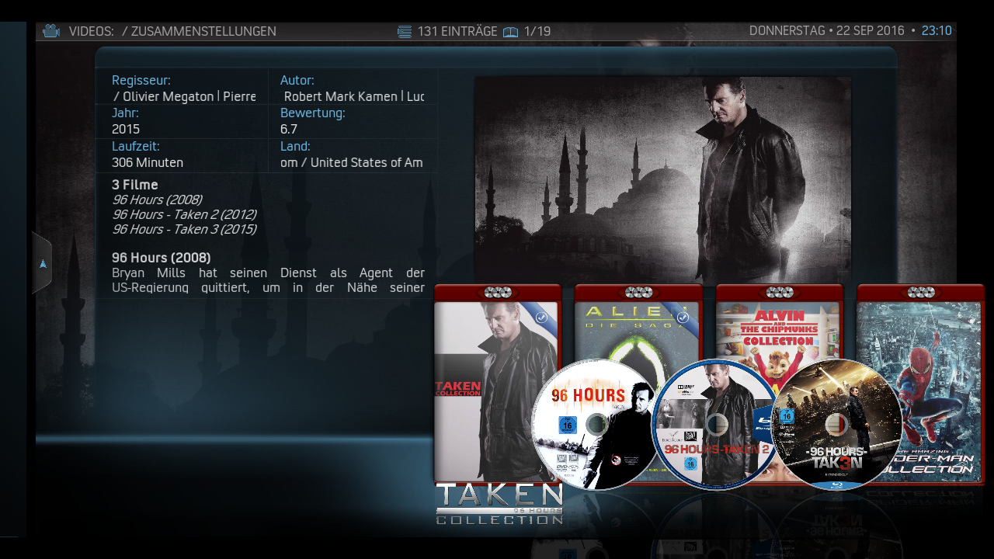Click the 96 Hours Tak3n disc
Image resolution: width=994 pixels, height=559 pixels.
point(836,424)
